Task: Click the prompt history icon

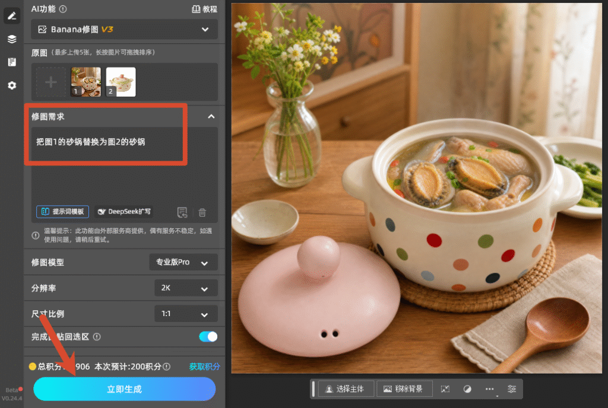Action: click(182, 212)
